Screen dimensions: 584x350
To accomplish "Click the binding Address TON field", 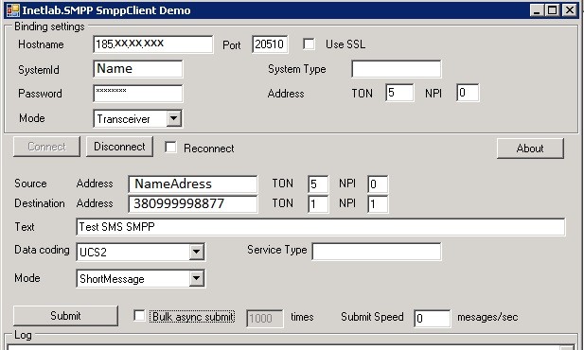I will pos(399,93).
